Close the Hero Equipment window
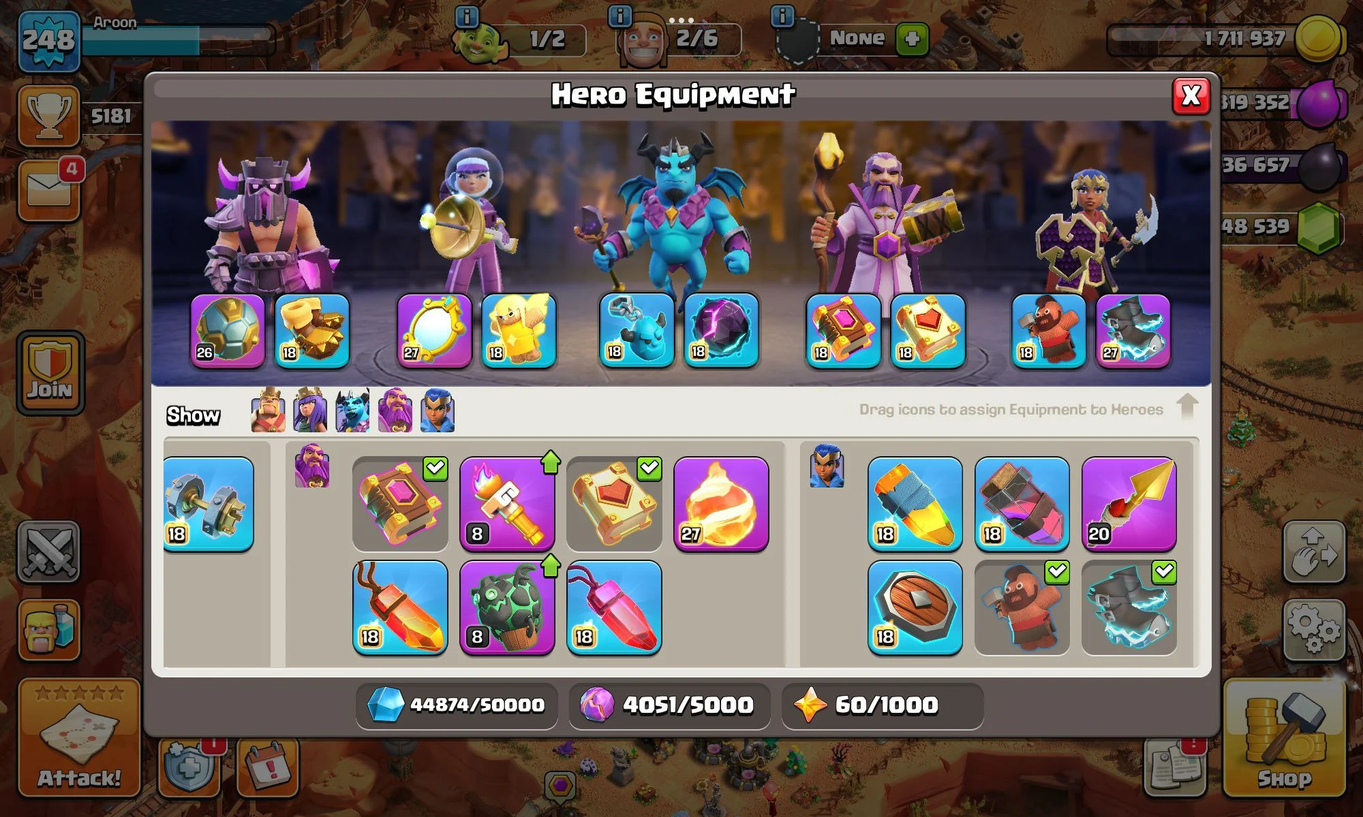 1191,96
